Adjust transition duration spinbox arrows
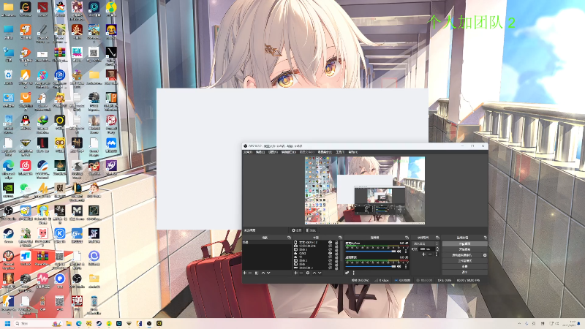585x329 pixels. click(x=437, y=249)
